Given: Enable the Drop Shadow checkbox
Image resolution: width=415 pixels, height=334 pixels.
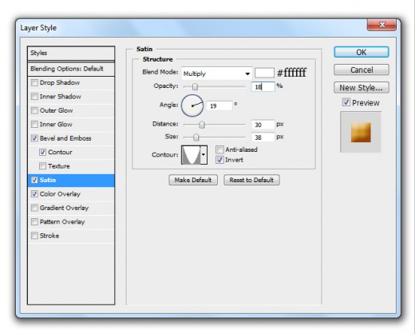Looking at the screenshot, I should point(34,82).
